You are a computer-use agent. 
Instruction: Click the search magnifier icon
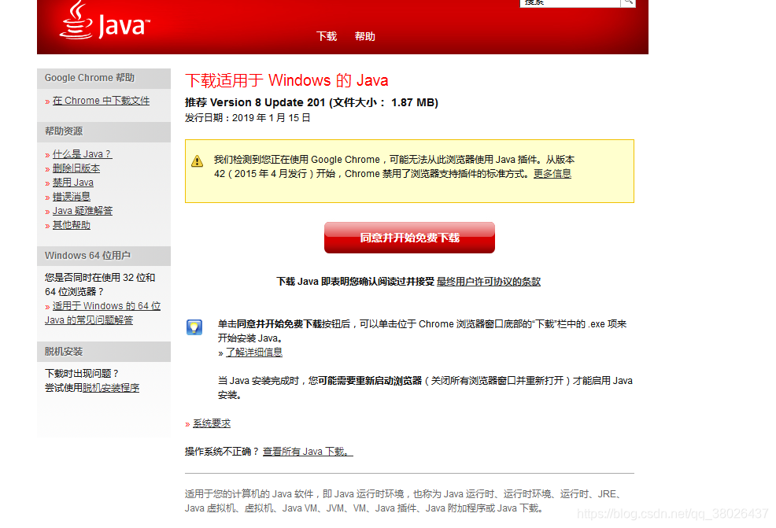628,2
